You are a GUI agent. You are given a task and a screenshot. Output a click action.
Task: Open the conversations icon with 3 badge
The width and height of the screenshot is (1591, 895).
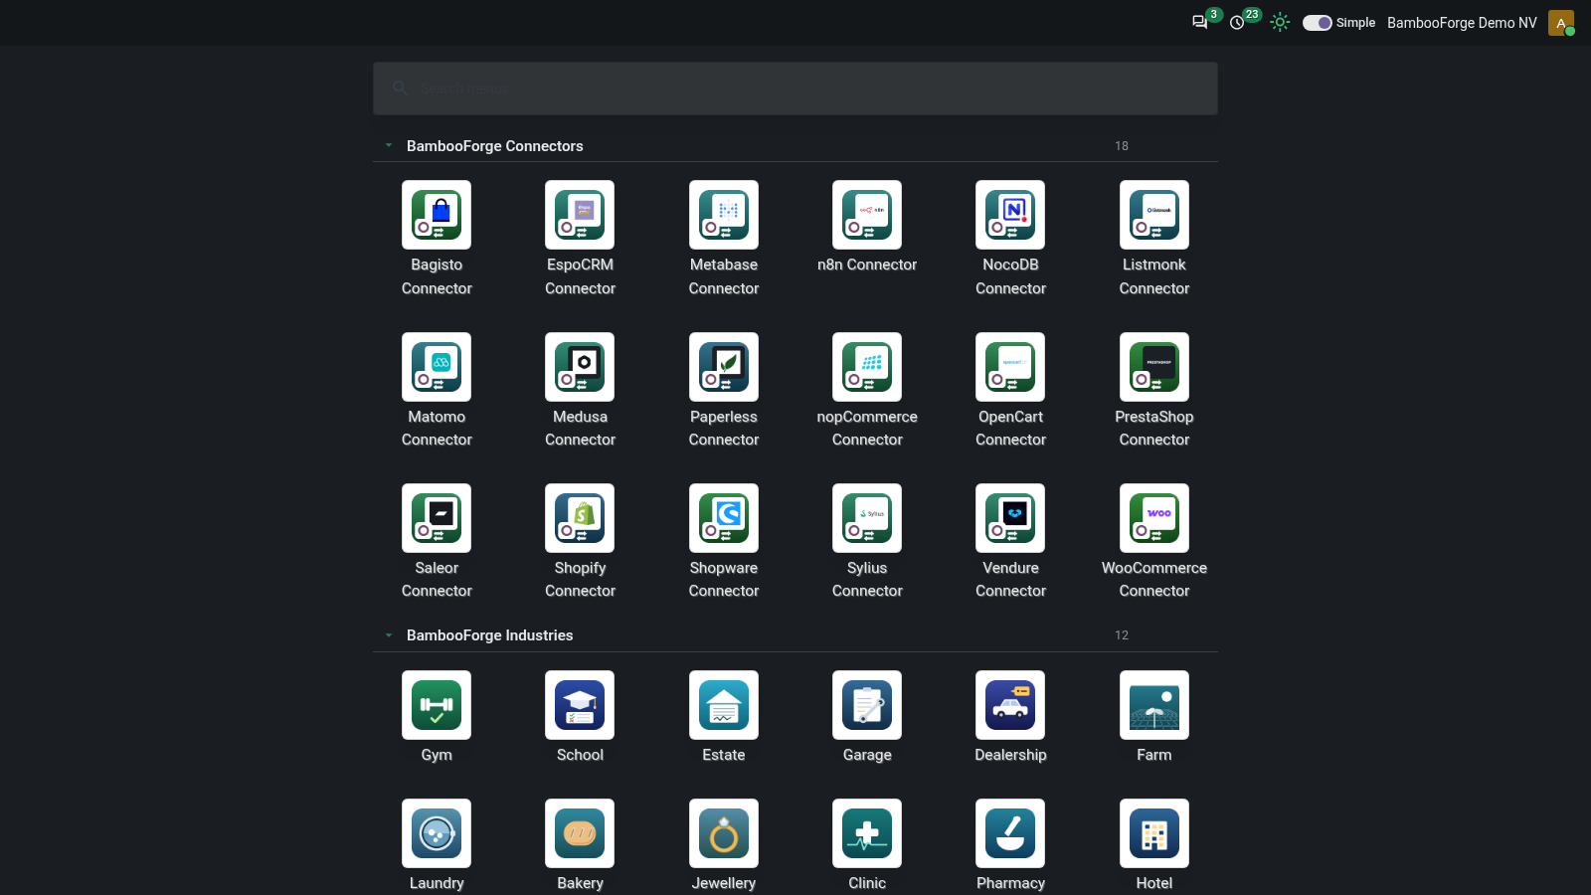(1200, 22)
